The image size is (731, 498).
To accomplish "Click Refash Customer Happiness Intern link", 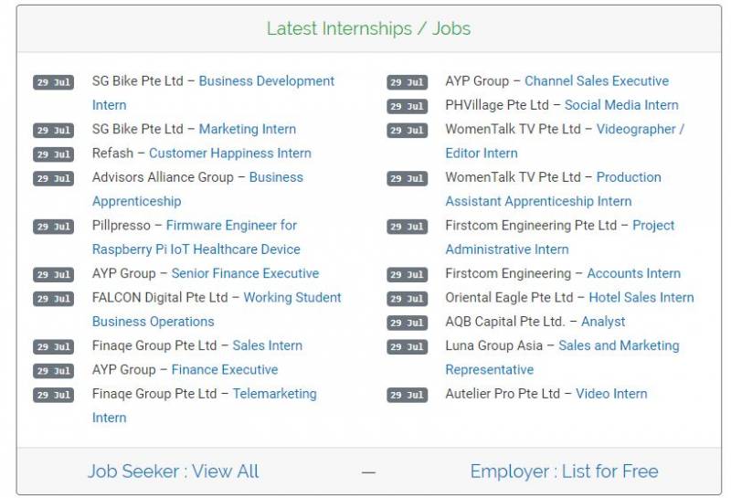I will (x=229, y=154).
